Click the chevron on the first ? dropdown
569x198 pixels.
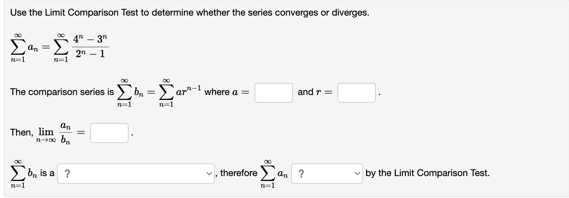point(209,173)
